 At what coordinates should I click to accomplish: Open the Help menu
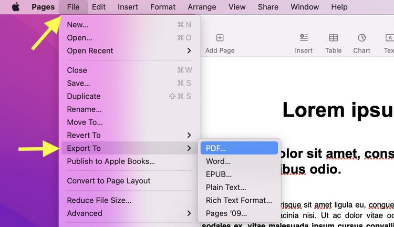(339, 7)
